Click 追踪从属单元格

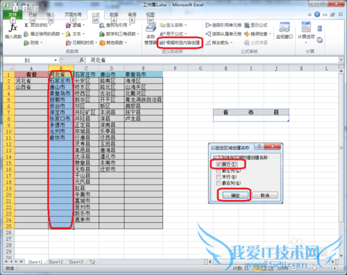pyautogui.click(x=223, y=34)
